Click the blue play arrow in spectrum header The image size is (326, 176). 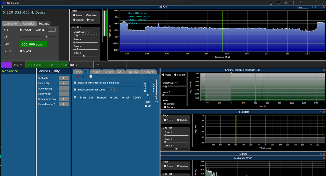point(313,7)
